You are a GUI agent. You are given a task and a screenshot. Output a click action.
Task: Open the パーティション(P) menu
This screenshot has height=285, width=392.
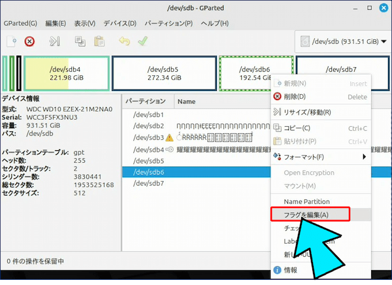coord(169,24)
